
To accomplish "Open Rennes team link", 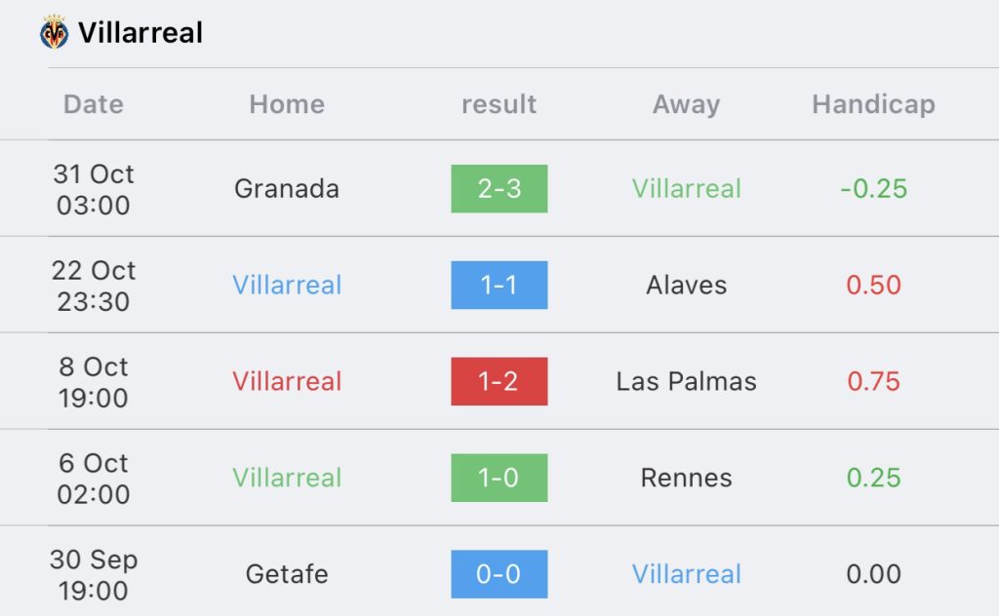I will 686,478.
